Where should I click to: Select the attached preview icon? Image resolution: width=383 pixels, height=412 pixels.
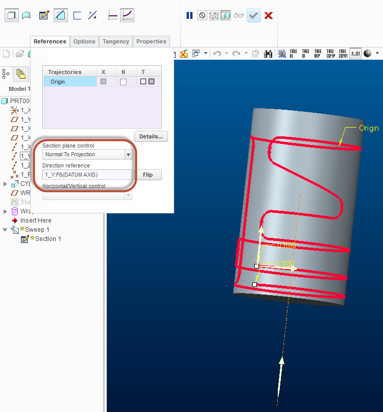[226, 15]
